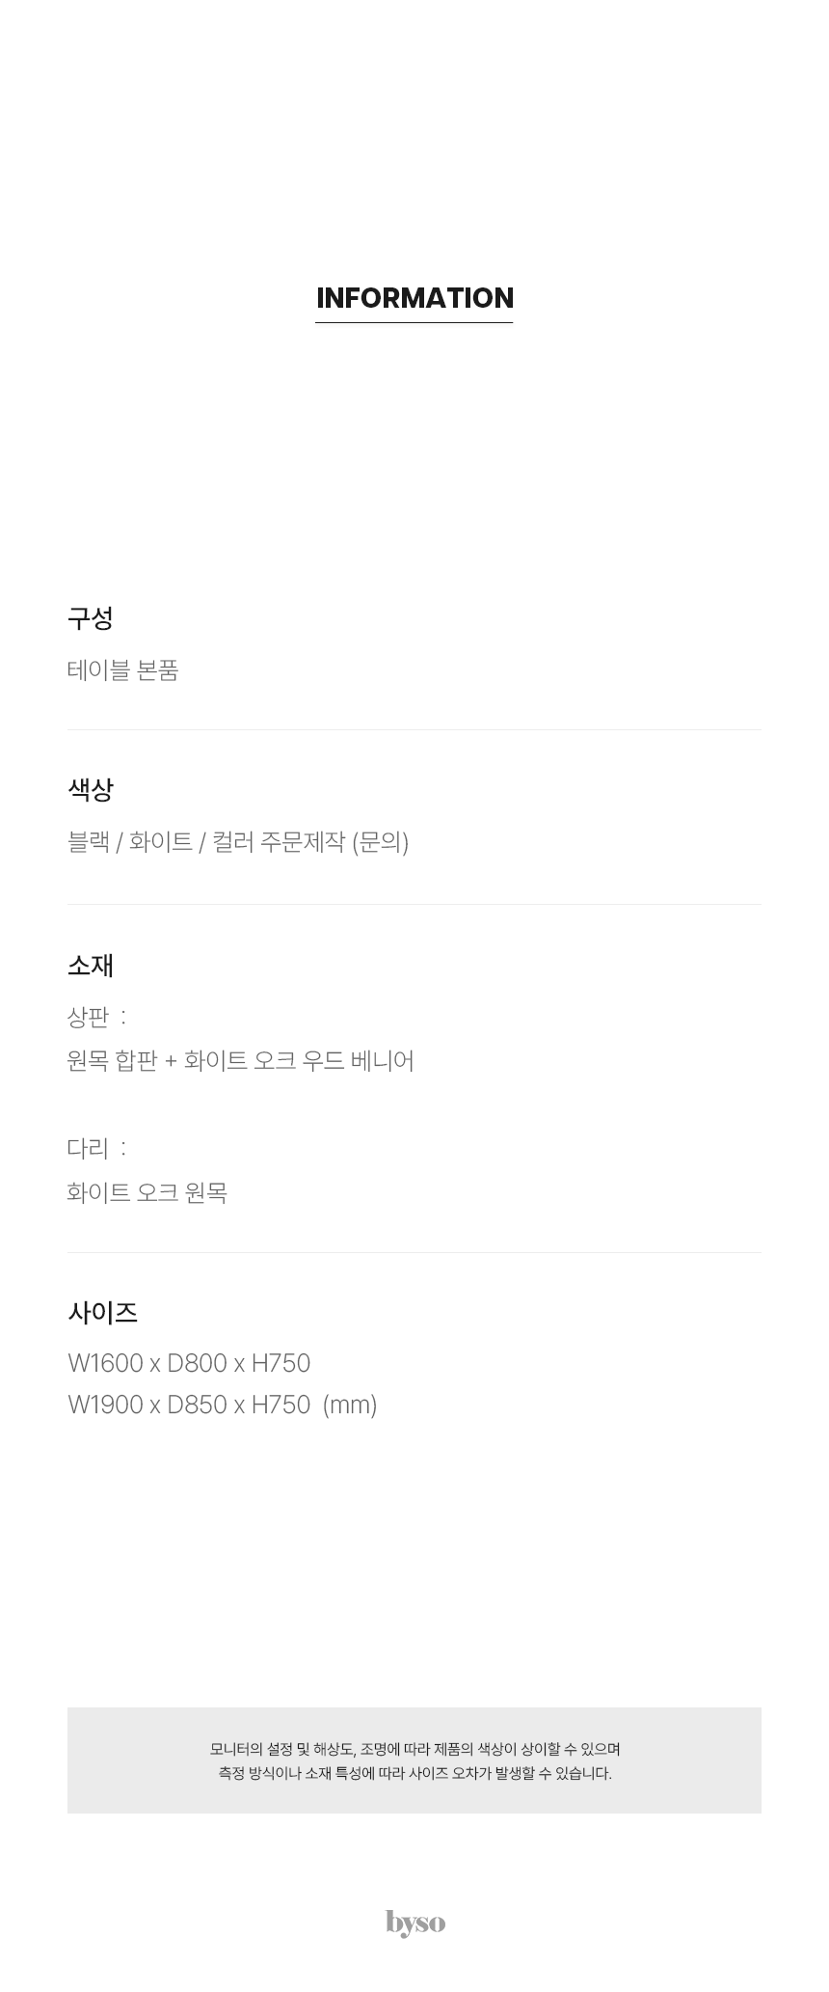Select the 구성 section heading
This screenshot has height=1992, width=829.
coord(91,618)
